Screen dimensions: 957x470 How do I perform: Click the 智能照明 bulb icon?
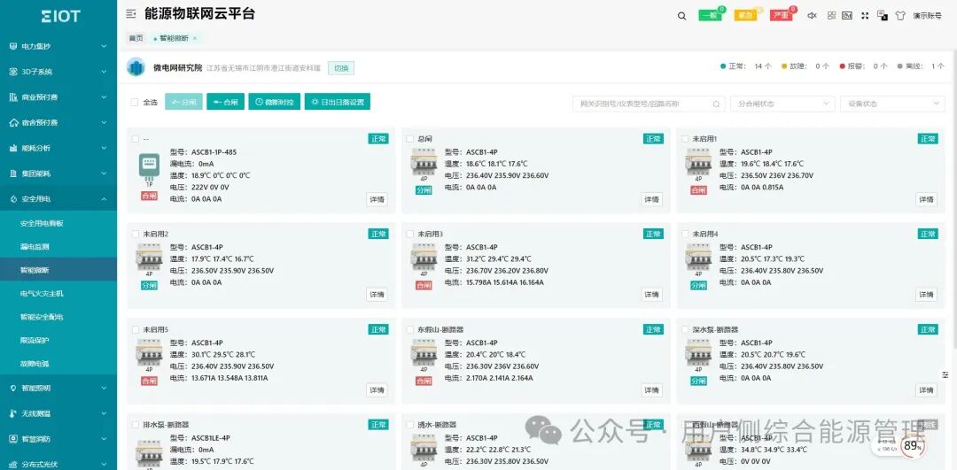coord(13,388)
